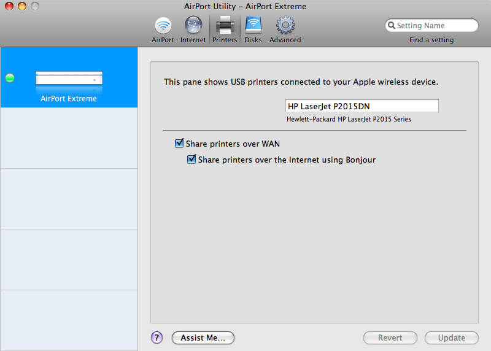Click the AirPort Extreme base station image
Viewport: 491px width, 351px height.
coord(69,79)
